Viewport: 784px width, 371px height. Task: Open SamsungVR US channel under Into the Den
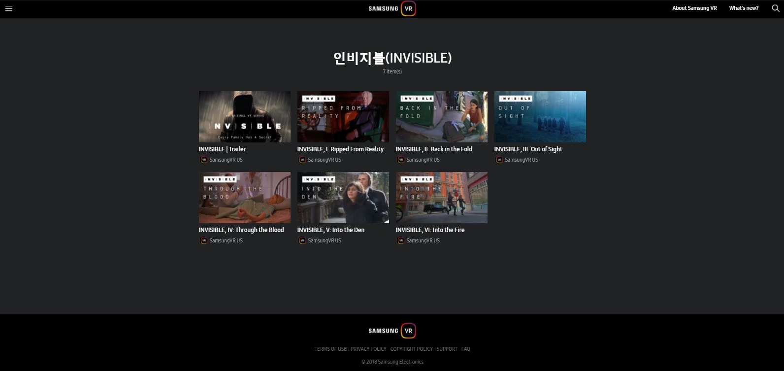pos(325,240)
